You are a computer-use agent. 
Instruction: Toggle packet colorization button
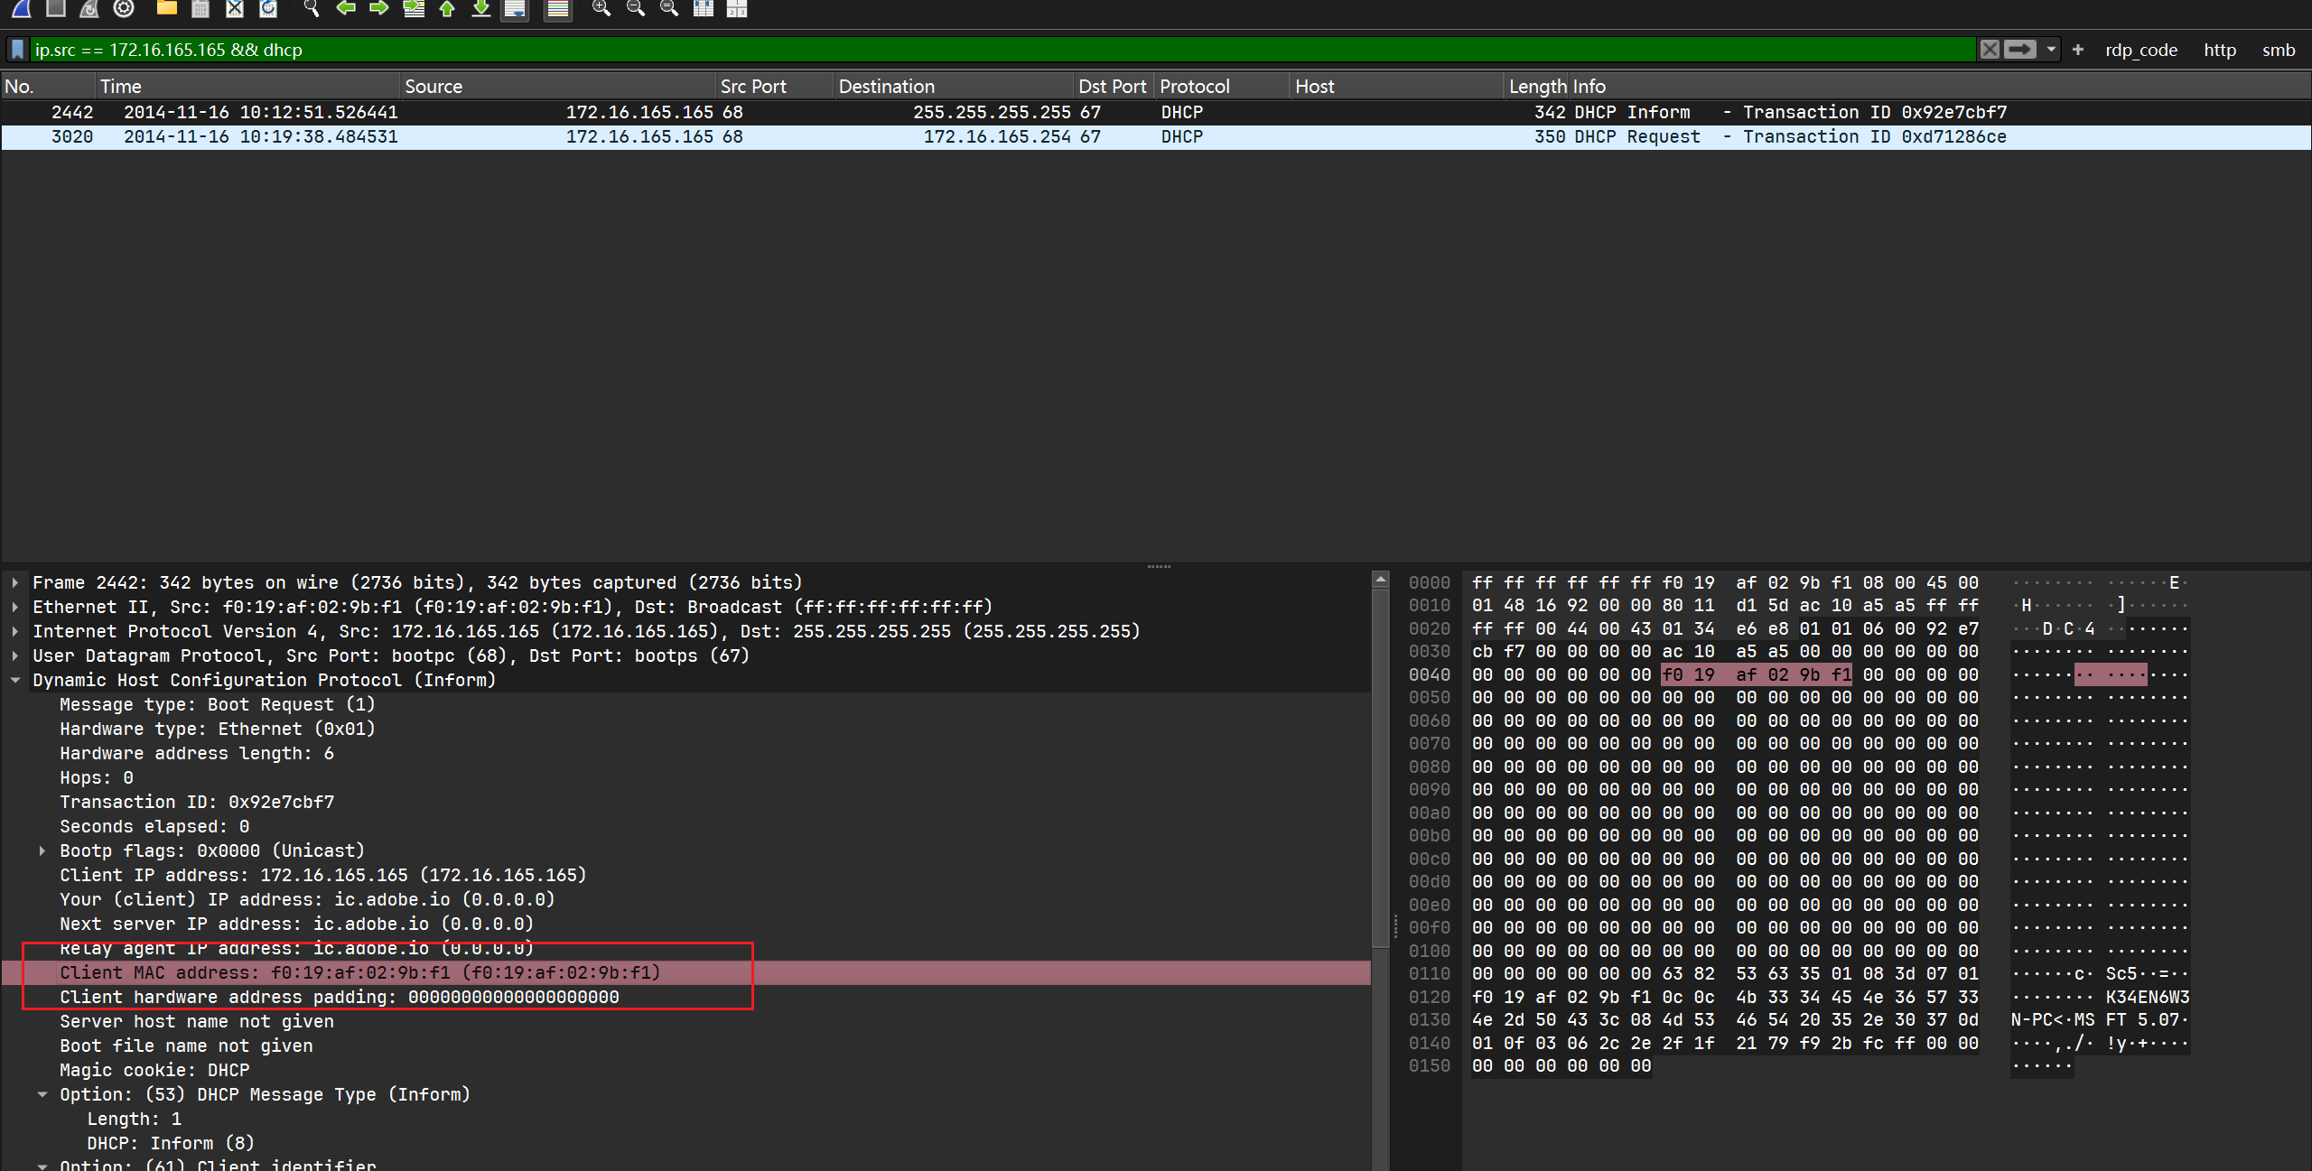(x=558, y=9)
